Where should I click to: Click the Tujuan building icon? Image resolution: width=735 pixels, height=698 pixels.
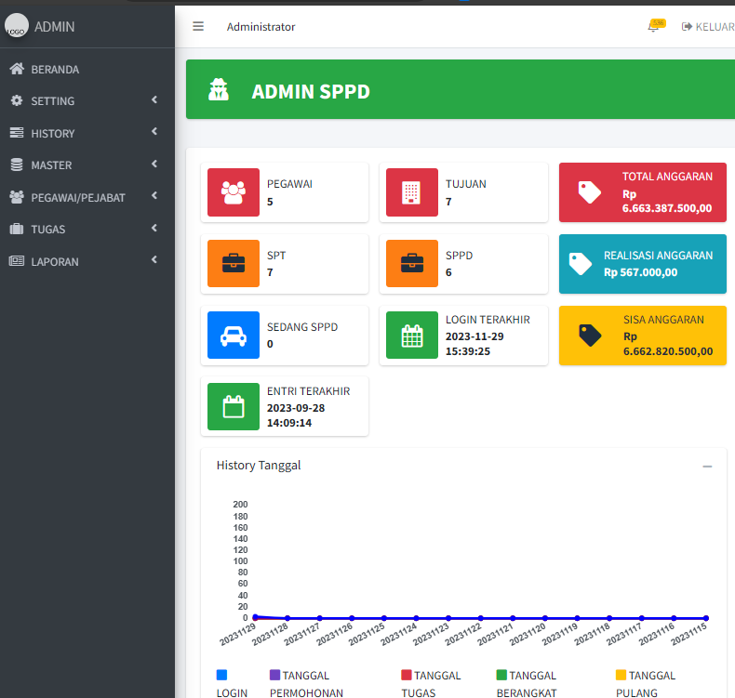412,192
